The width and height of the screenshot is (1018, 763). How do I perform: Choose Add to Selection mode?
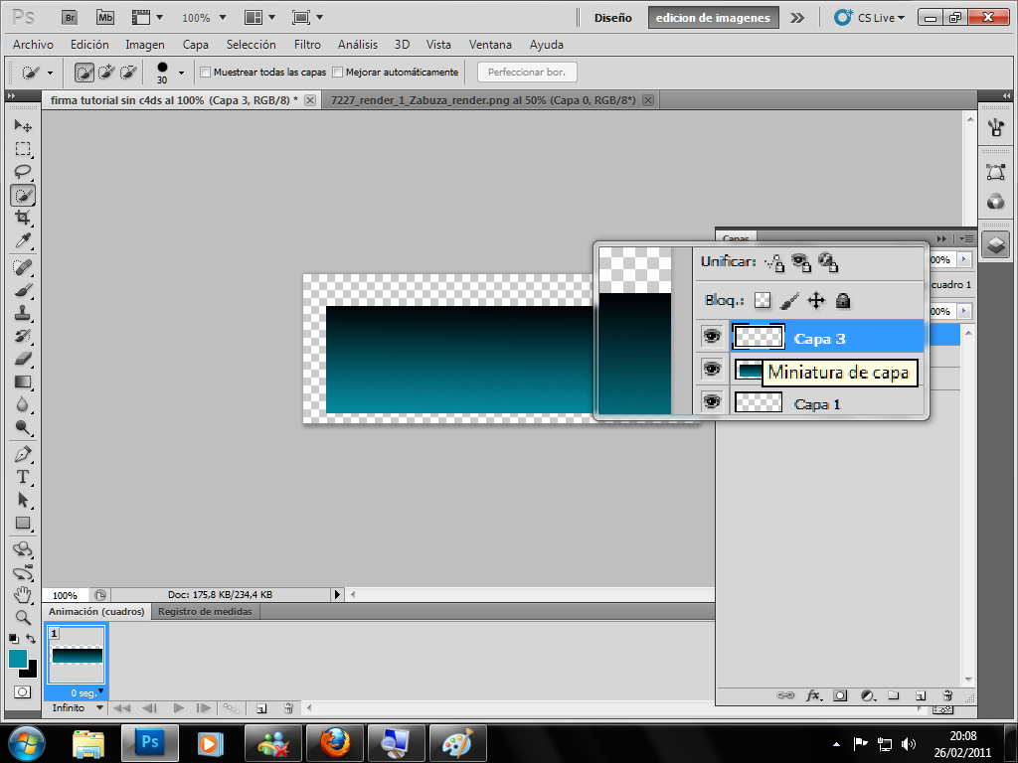(105, 73)
